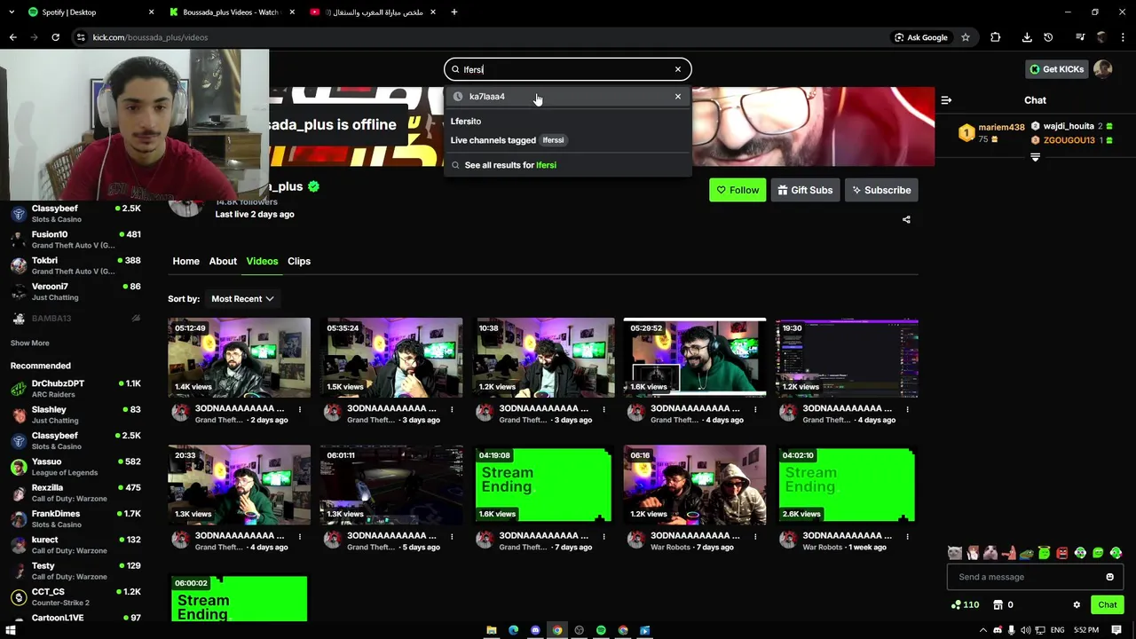Open a new browser tab

pos(454,12)
